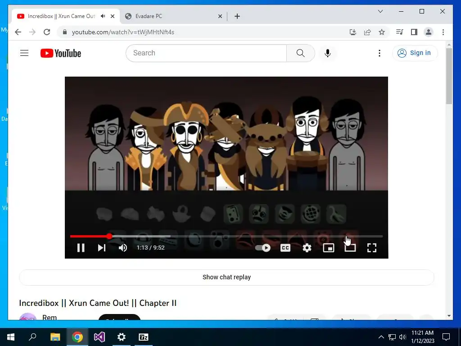This screenshot has height=346, width=461.
Task: Bookmark this page with the star
Action: (x=382, y=32)
